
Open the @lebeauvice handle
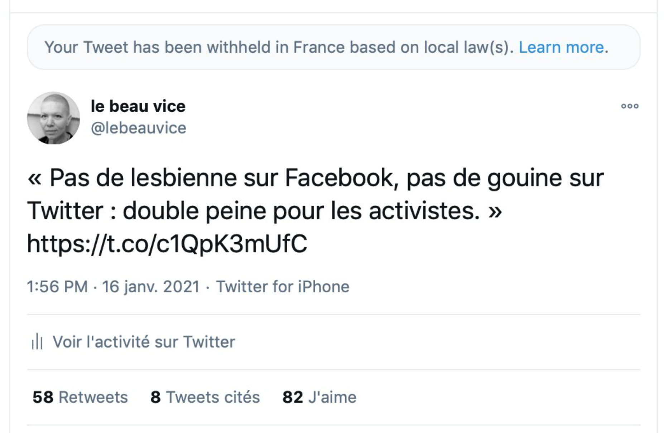(138, 128)
